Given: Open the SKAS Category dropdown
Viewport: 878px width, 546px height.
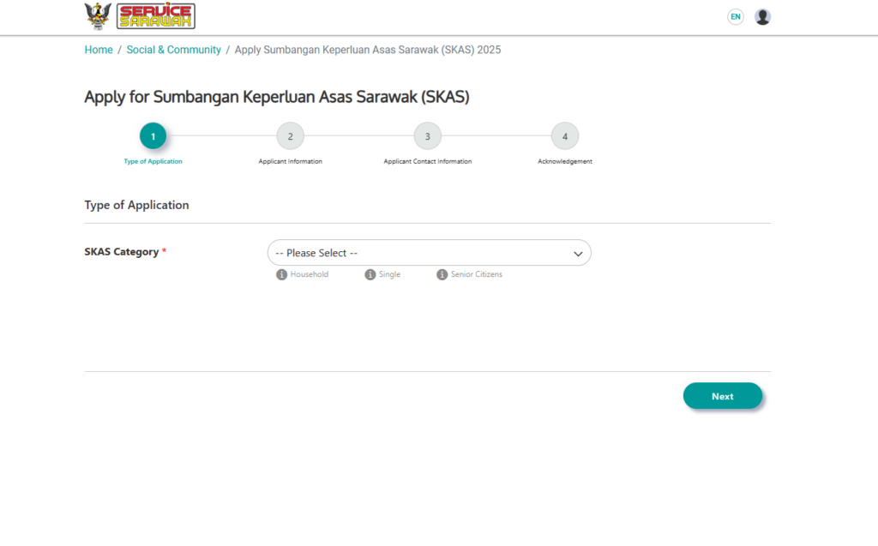Looking at the screenshot, I should click(429, 253).
